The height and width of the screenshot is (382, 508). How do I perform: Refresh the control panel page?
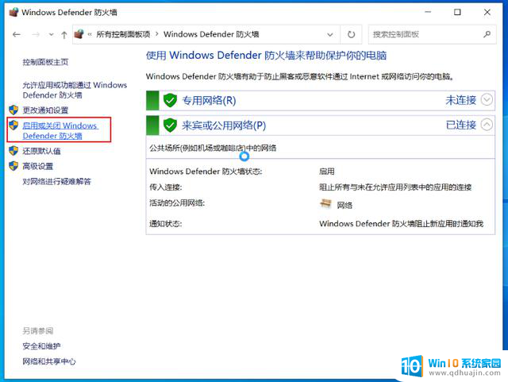(351, 34)
